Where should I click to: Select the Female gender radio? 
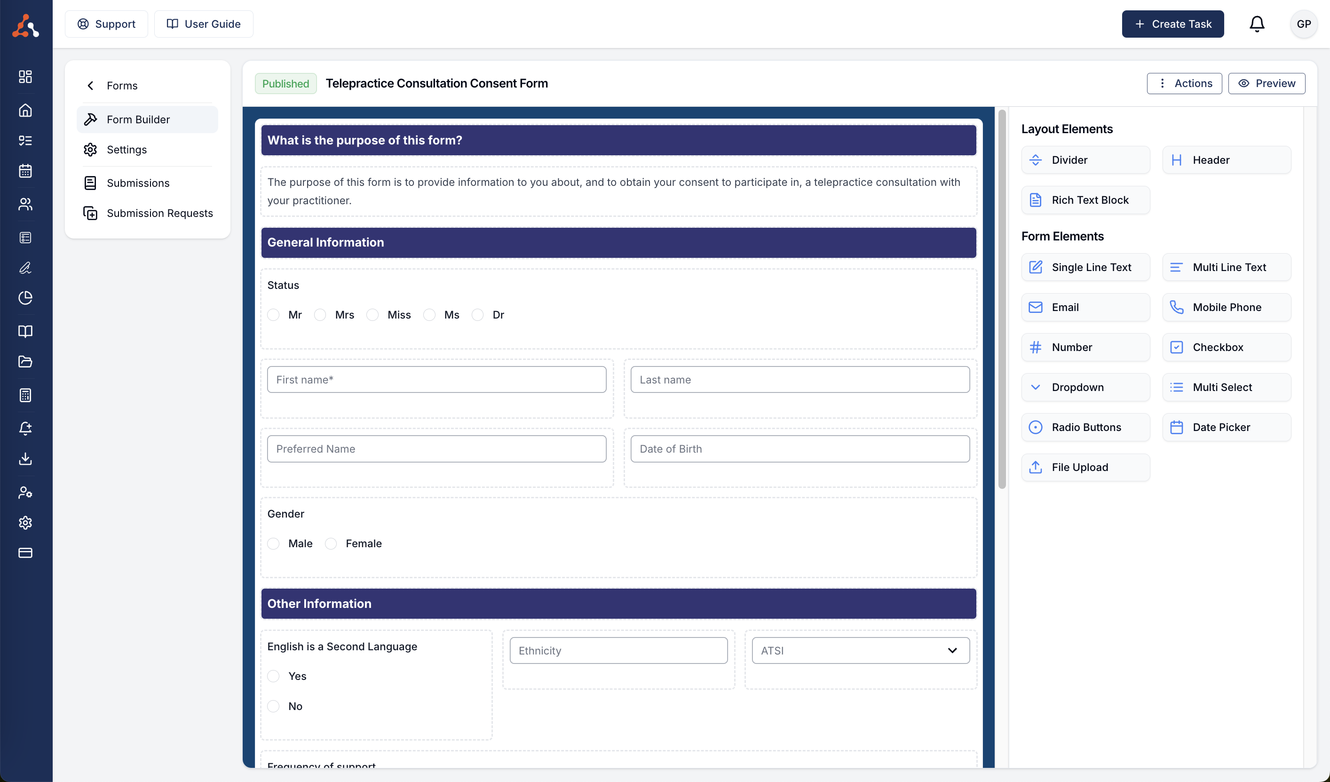[331, 544]
